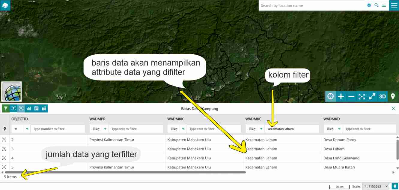Image resolution: width=399 pixels, height=190 pixels.
Task: Zoom to feature in row 3
Action: [4, 149]
